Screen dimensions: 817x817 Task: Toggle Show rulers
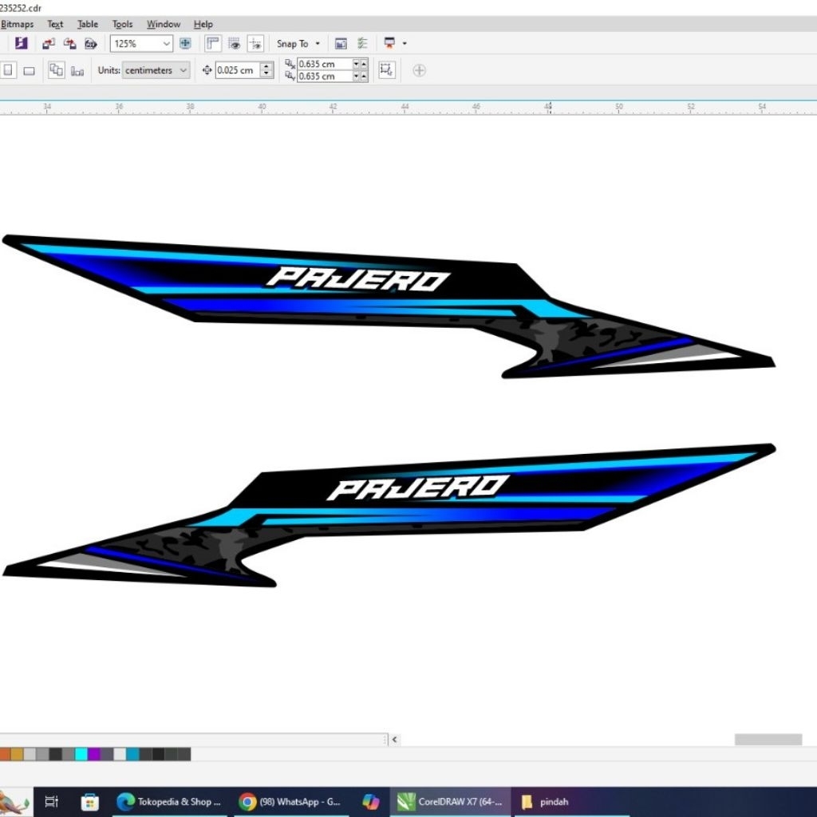pos(212,44)
